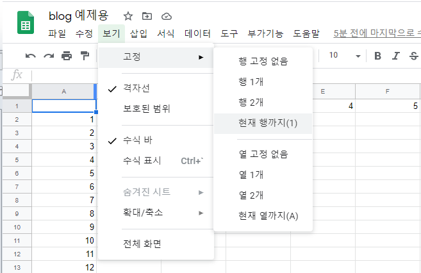
Task: Open the 도움말 menu
Action: coord(306,33)
